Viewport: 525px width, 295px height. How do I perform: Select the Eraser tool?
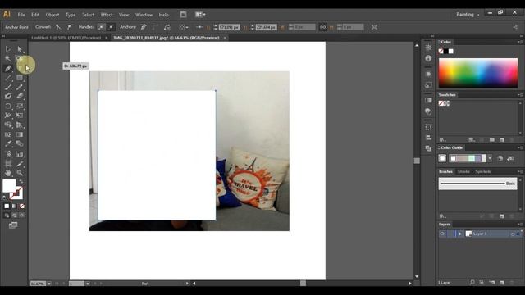20,97
